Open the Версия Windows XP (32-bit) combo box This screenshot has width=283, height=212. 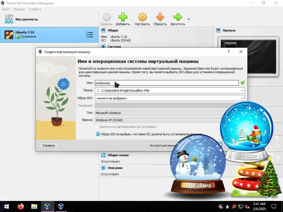tap(158, 120)
